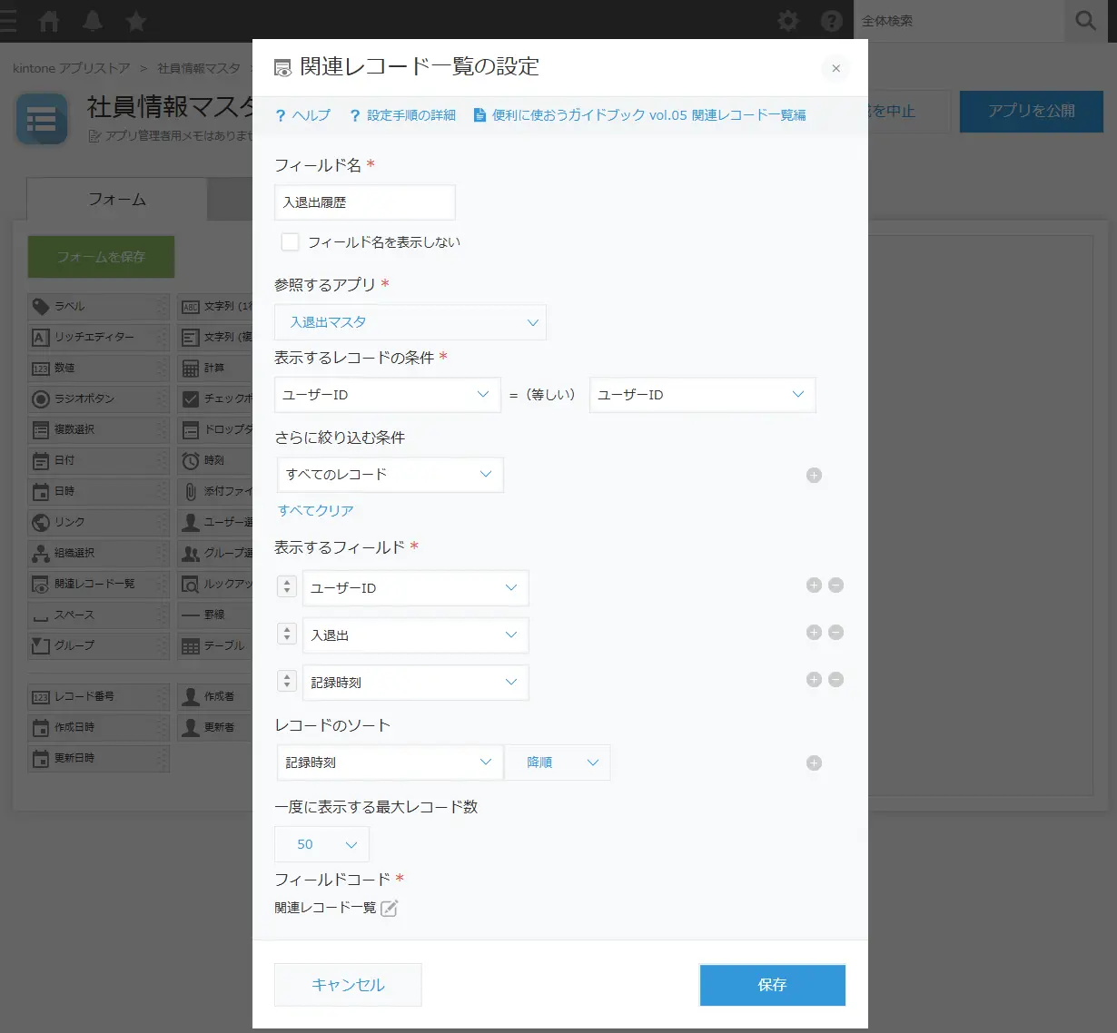Remove the ユーザーID display field row
The height and width of the screenshot is (1033, 1117).
(836, 585)
